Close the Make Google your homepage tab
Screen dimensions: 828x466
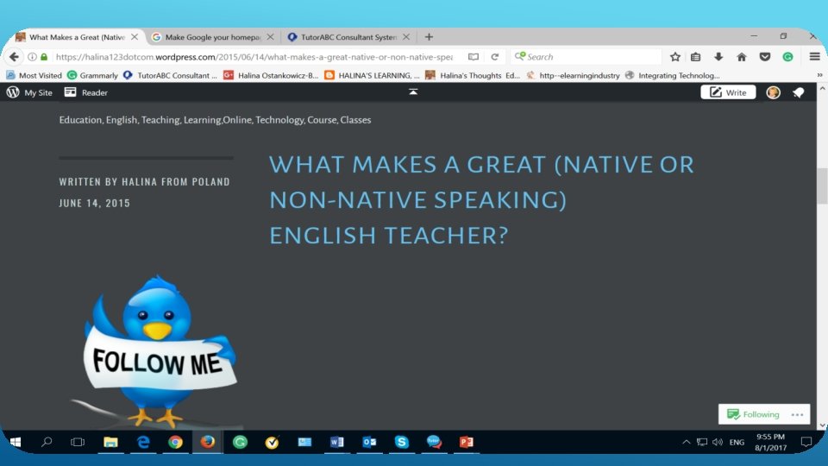pos(270,37)
